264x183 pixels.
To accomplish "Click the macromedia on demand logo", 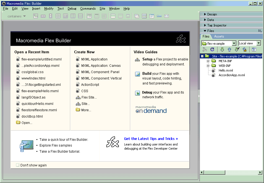I will tap(151, 109).
